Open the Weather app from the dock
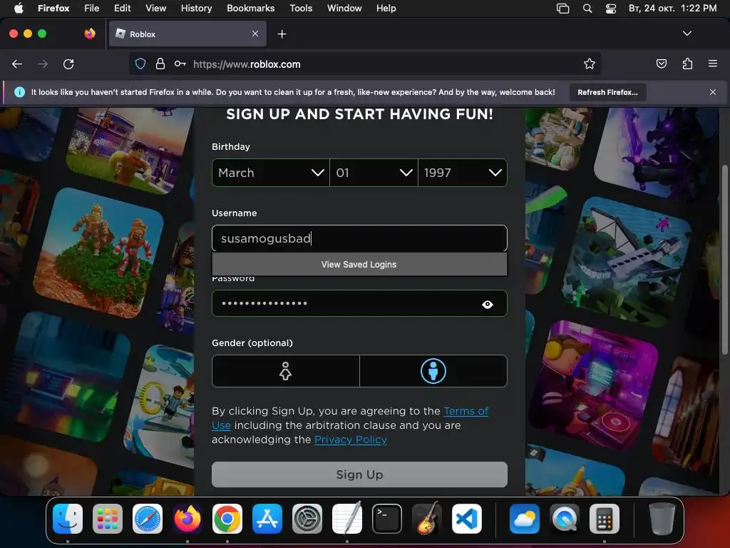730x548 pixels. 525,519
